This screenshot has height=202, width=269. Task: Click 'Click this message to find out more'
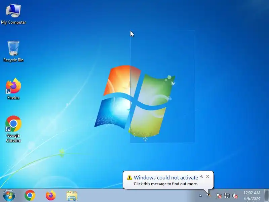pos(166,184)
